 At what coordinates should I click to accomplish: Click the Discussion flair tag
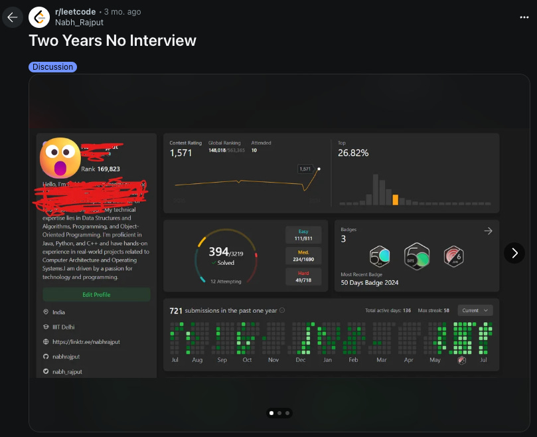point(52,67)
